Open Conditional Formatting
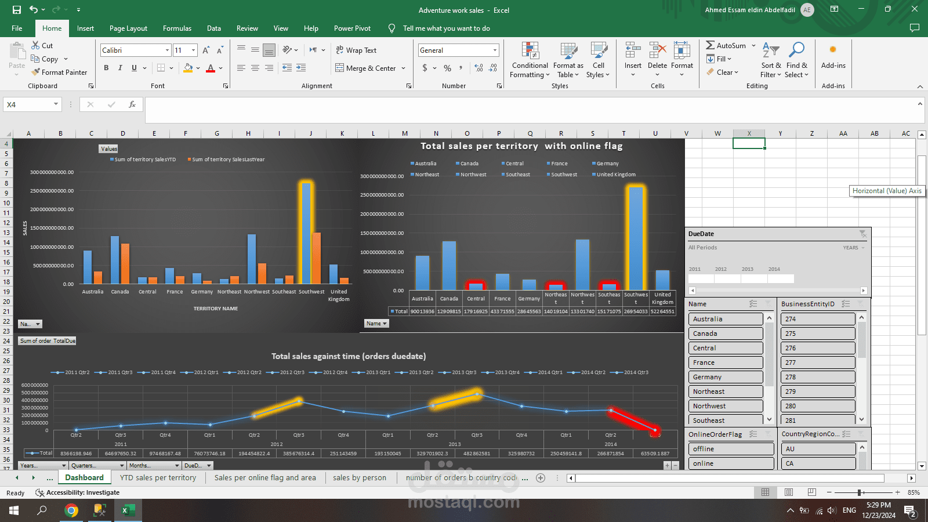This screenshot has height=522, width=928. click(530, 60)
